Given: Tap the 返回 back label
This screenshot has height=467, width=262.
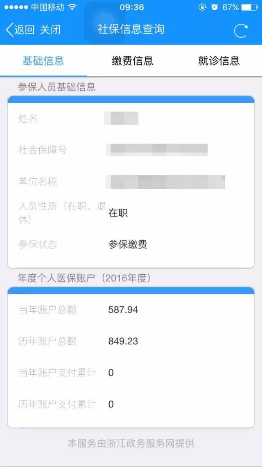Looking at the screenshot, I should coord(25,30).
